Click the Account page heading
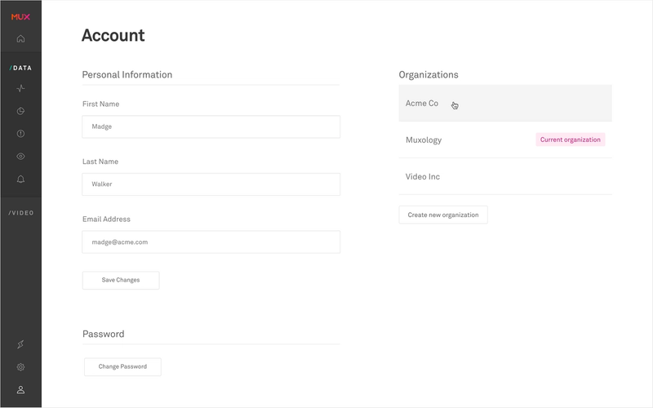 [113, 35]
